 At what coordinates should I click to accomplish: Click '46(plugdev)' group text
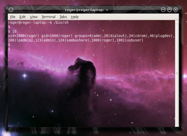click(161, 36)
